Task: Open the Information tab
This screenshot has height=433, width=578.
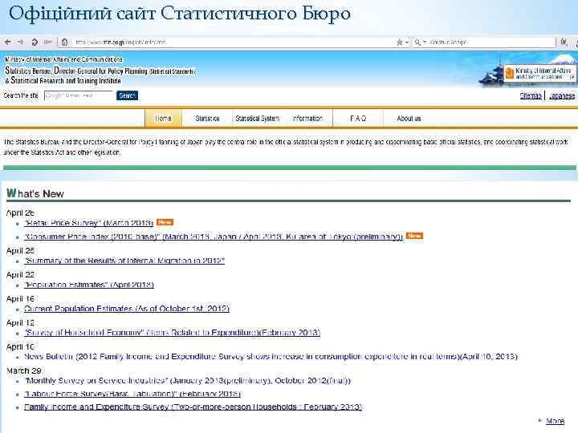Action: [307, 118]
